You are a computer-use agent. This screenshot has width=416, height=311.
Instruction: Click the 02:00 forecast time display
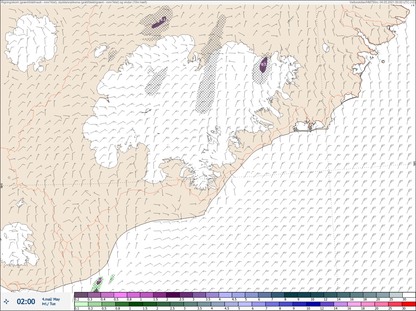(26, 302)
